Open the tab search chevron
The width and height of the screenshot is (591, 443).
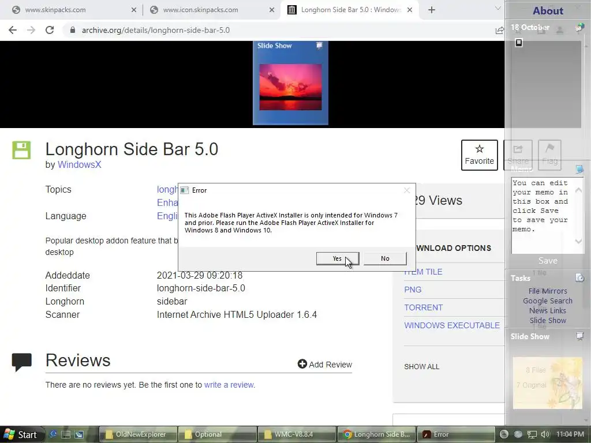pos(498,8)
